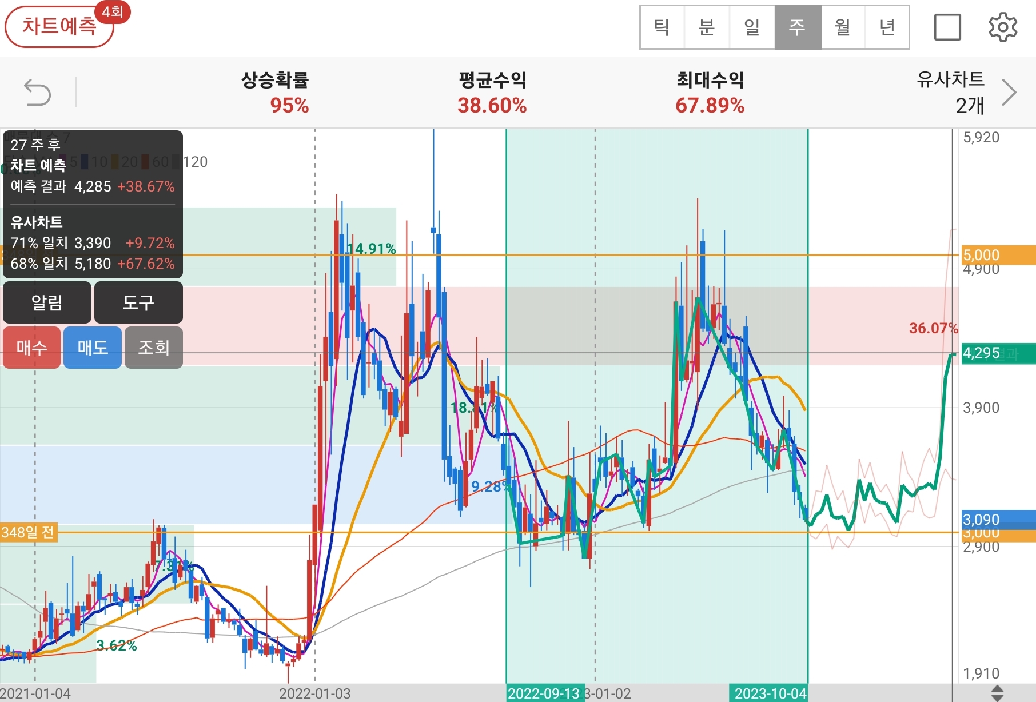
Task: Adjust vertical scale arrows at bottom right
Action: [997, 693]
